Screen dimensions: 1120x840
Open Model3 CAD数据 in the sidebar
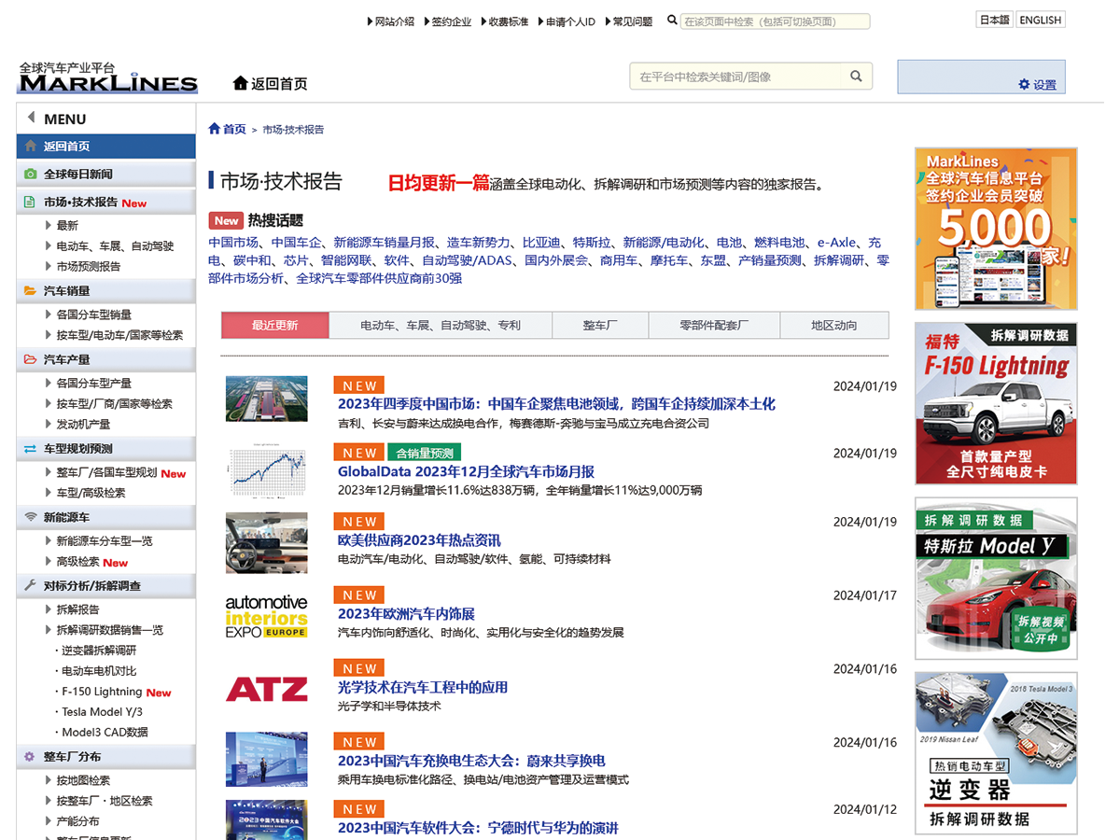tap(105, 733)
